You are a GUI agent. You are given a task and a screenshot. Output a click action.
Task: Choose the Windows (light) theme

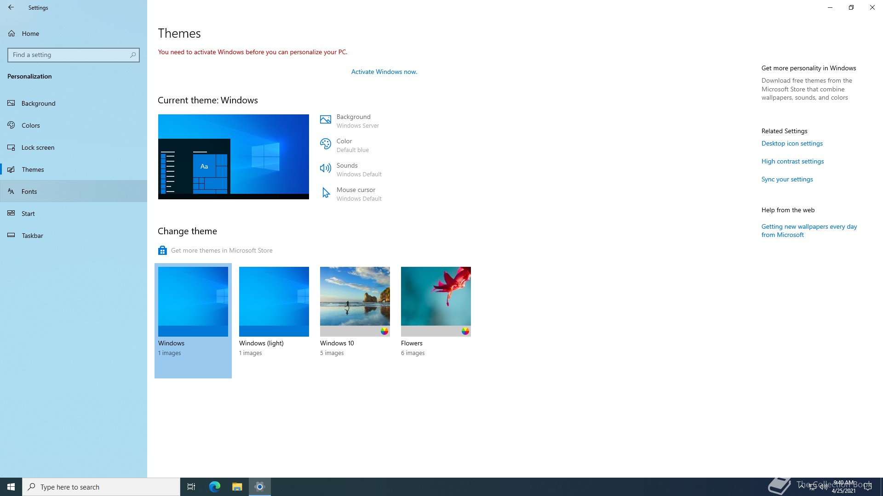click(x=274, y=301)
